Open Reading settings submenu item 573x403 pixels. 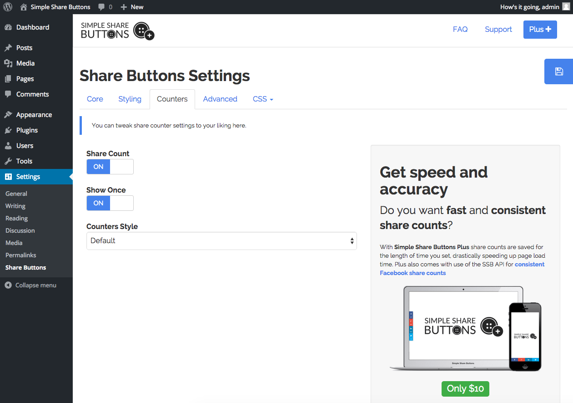[17, 218]
